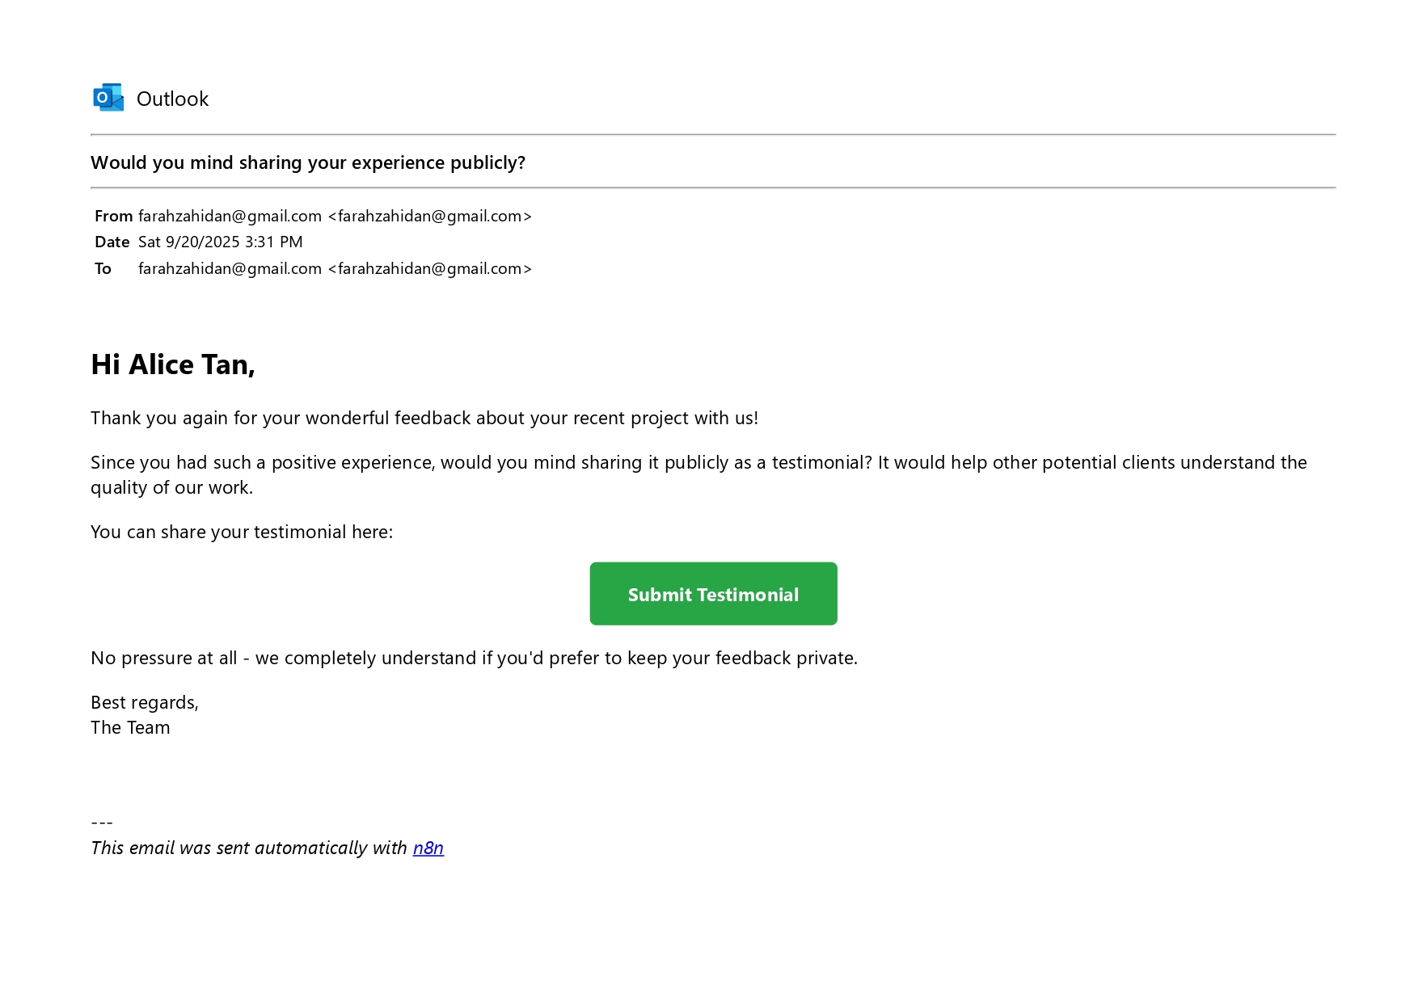Click the Outlook title text
Viewport: 1418px width, 1002px height.
pyautogui.click(x=172, y=99)
